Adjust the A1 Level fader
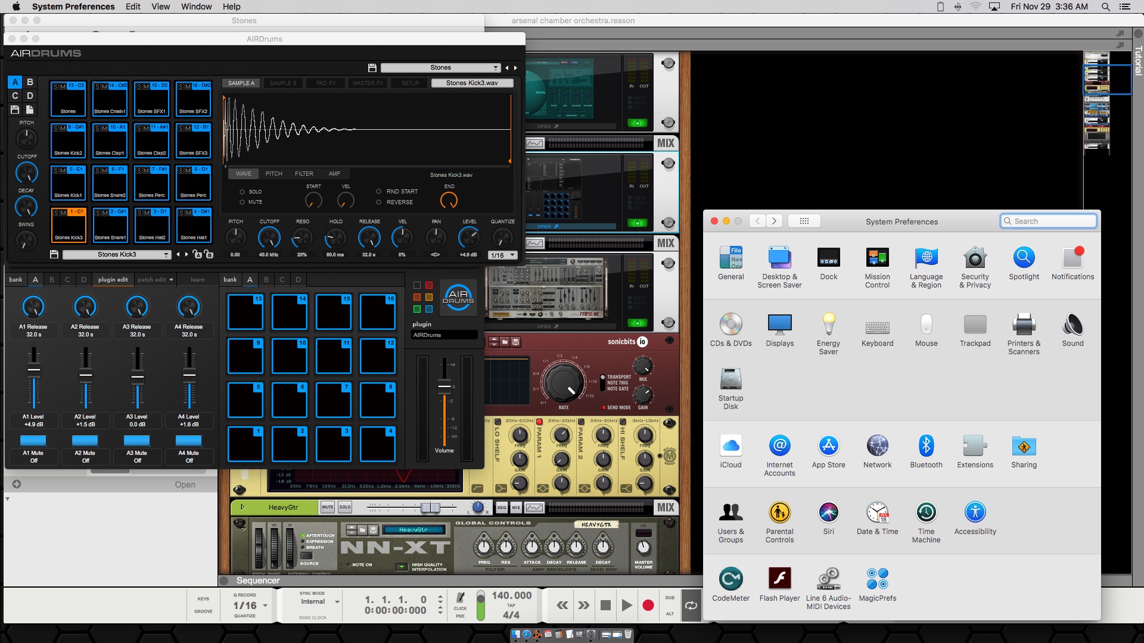Image resolution: width=1144 pixels, height=643 pixels. point(34,370)
